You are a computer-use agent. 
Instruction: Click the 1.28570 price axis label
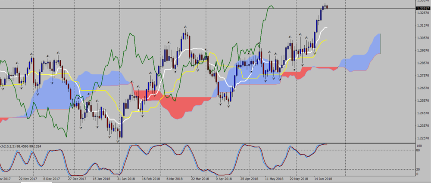click(x=424, y=63)
